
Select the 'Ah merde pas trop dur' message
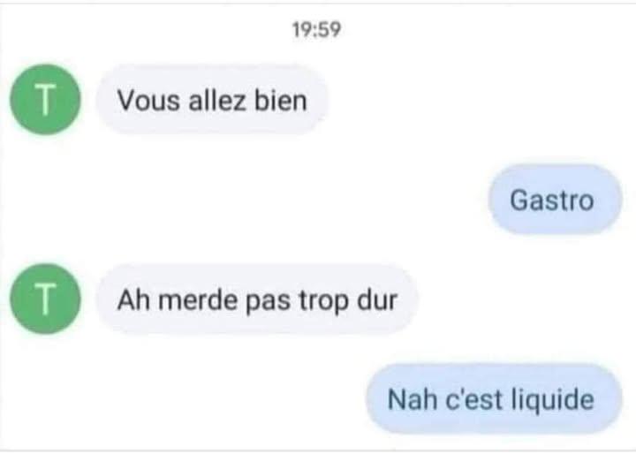click(257, 299)
